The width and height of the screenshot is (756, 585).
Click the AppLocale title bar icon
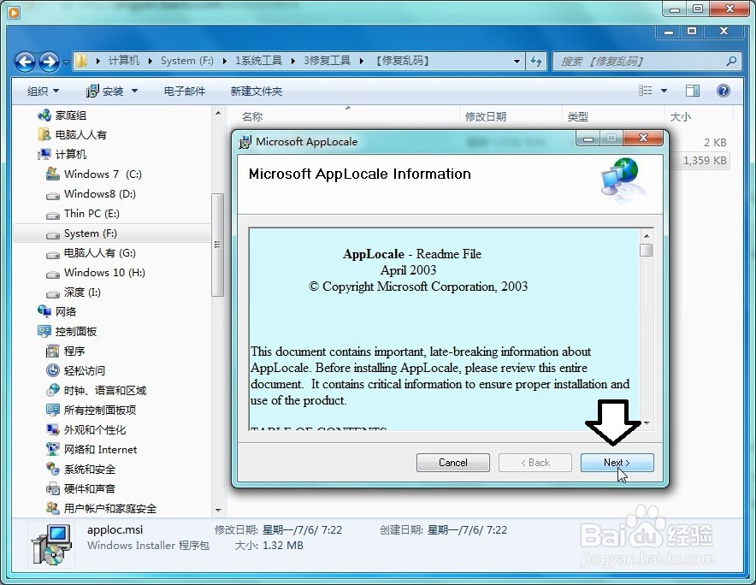tap(245, 142)
